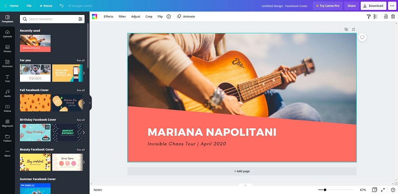Click the Search templates input field
398x194 pixels.
click(52, 19)
